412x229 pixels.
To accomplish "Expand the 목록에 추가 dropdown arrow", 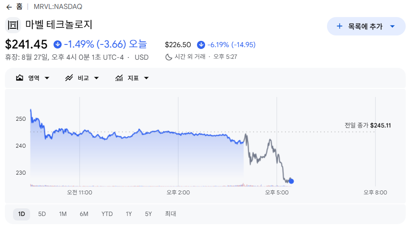I will point(392,26).
